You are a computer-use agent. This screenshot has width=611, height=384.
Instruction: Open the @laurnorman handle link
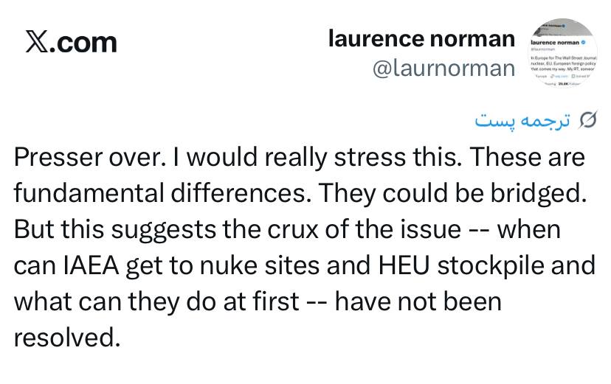[x=443, y=68]
